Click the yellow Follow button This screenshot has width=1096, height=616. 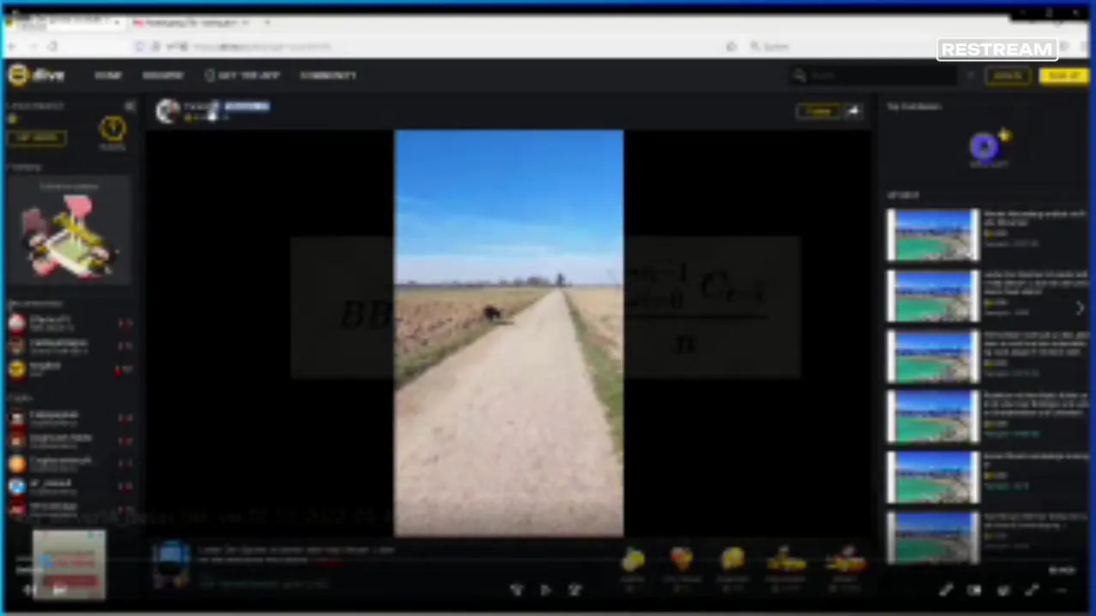tap(818, 111)
